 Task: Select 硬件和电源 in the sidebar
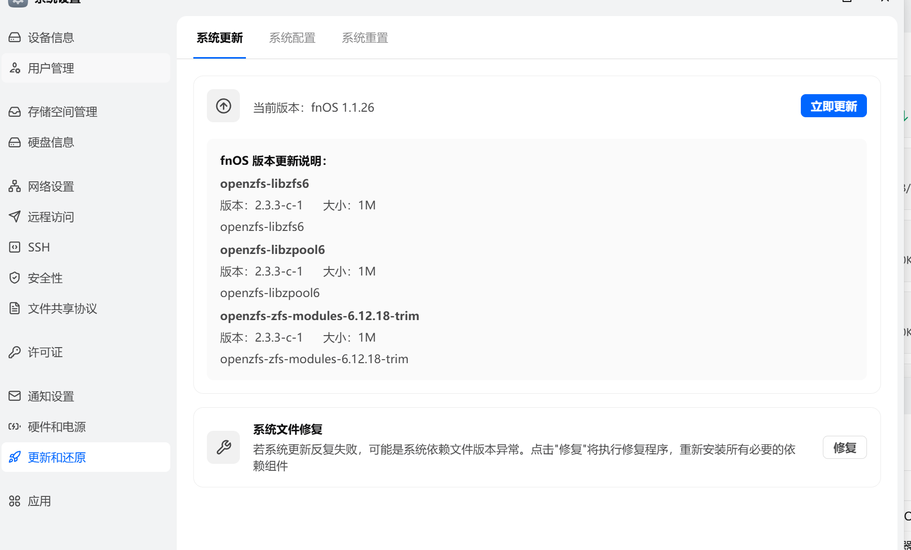point(86,427)
